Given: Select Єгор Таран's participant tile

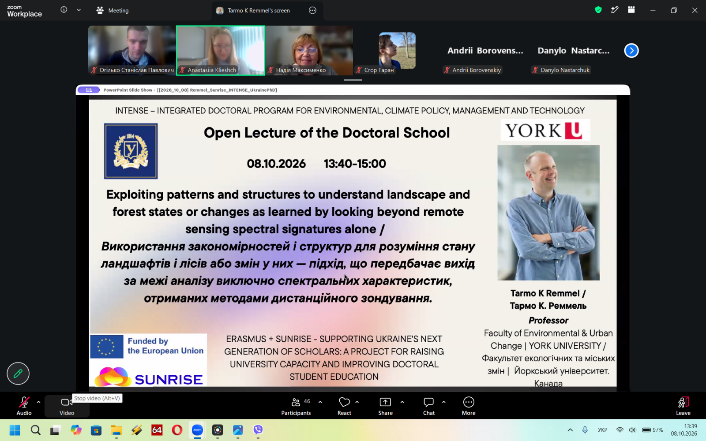Looking at the screenshot, I should tap(397, 50).
